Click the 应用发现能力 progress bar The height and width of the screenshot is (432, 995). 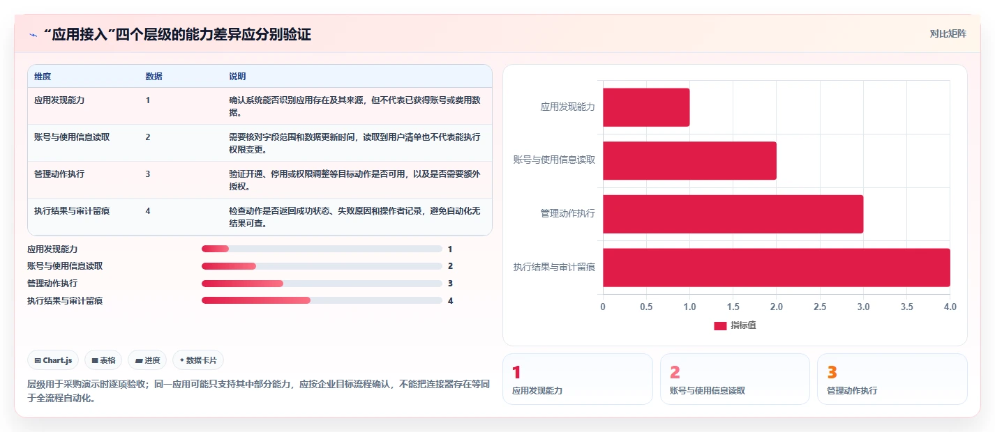click(322, 249)
